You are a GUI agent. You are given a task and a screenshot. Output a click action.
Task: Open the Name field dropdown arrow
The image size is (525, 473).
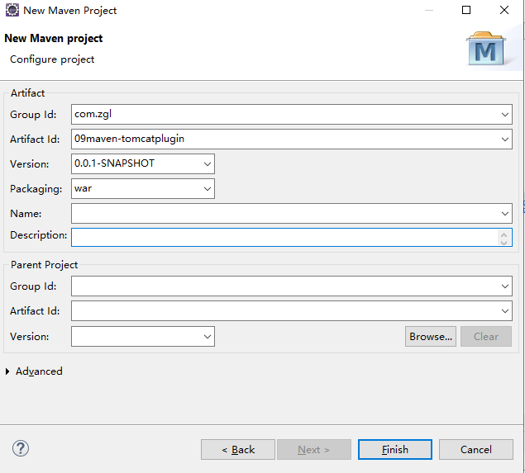coord(505,214)
